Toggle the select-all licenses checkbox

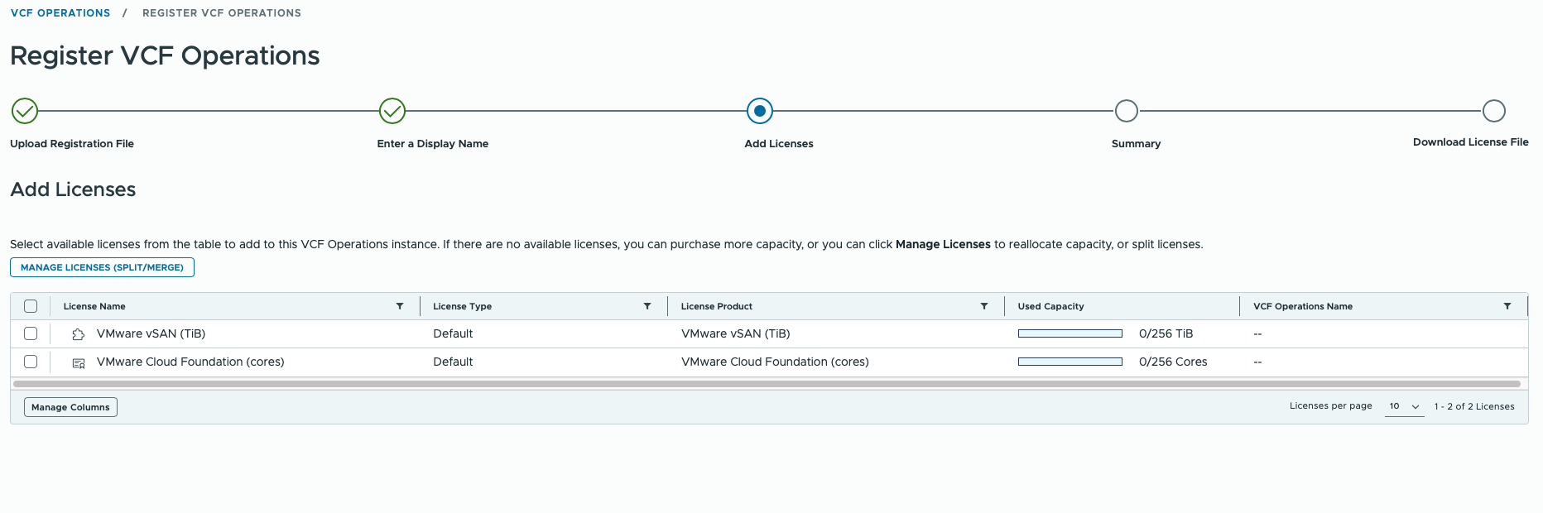pyautogui.click(x=31, y=306)
